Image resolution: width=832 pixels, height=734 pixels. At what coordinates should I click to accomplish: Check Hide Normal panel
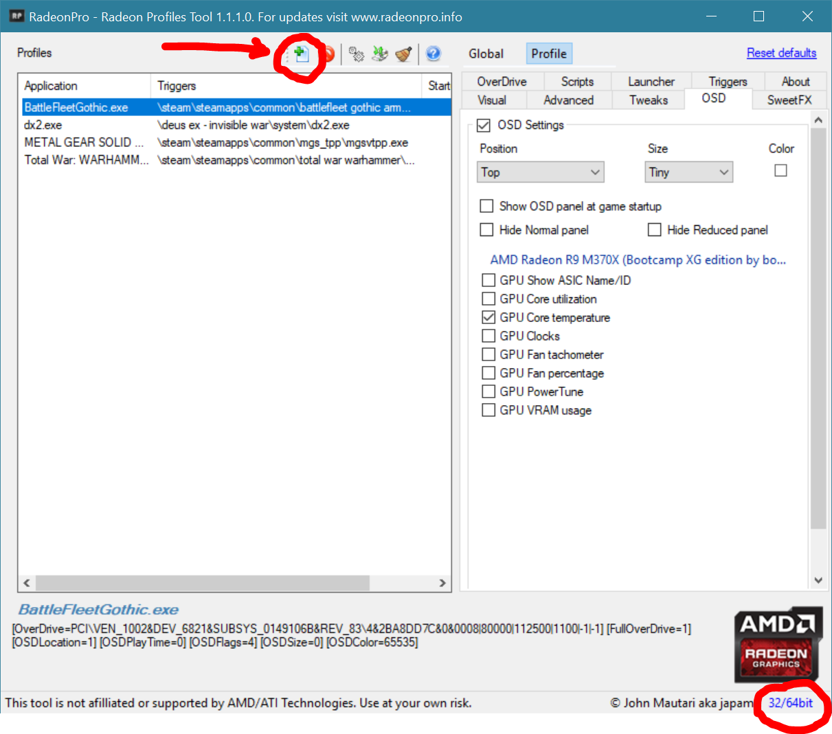pyautogui.click(x=486, y=230)
